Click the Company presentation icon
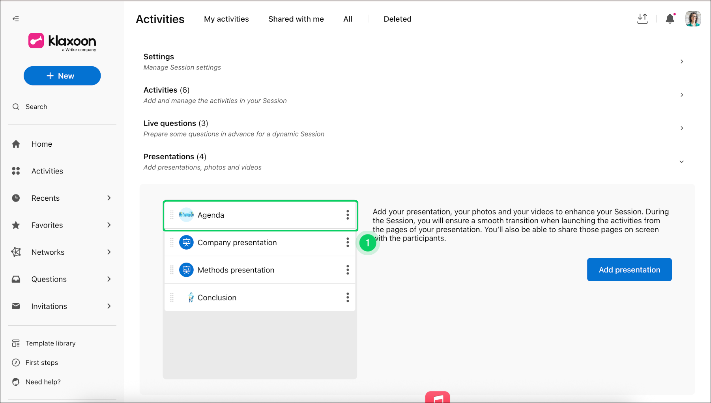 click(186, 243)
